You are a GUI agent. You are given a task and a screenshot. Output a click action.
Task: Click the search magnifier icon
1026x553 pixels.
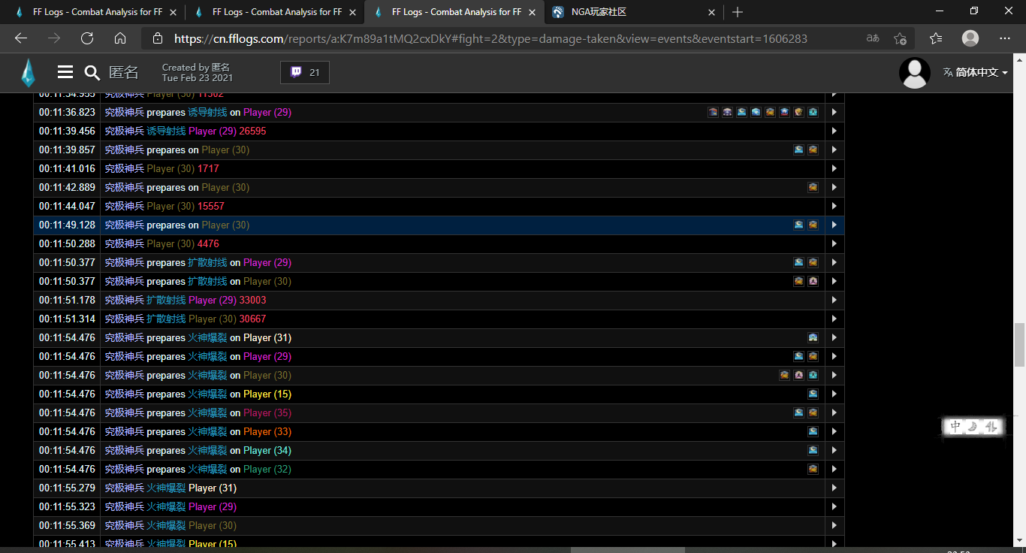(x=92, y=72)
